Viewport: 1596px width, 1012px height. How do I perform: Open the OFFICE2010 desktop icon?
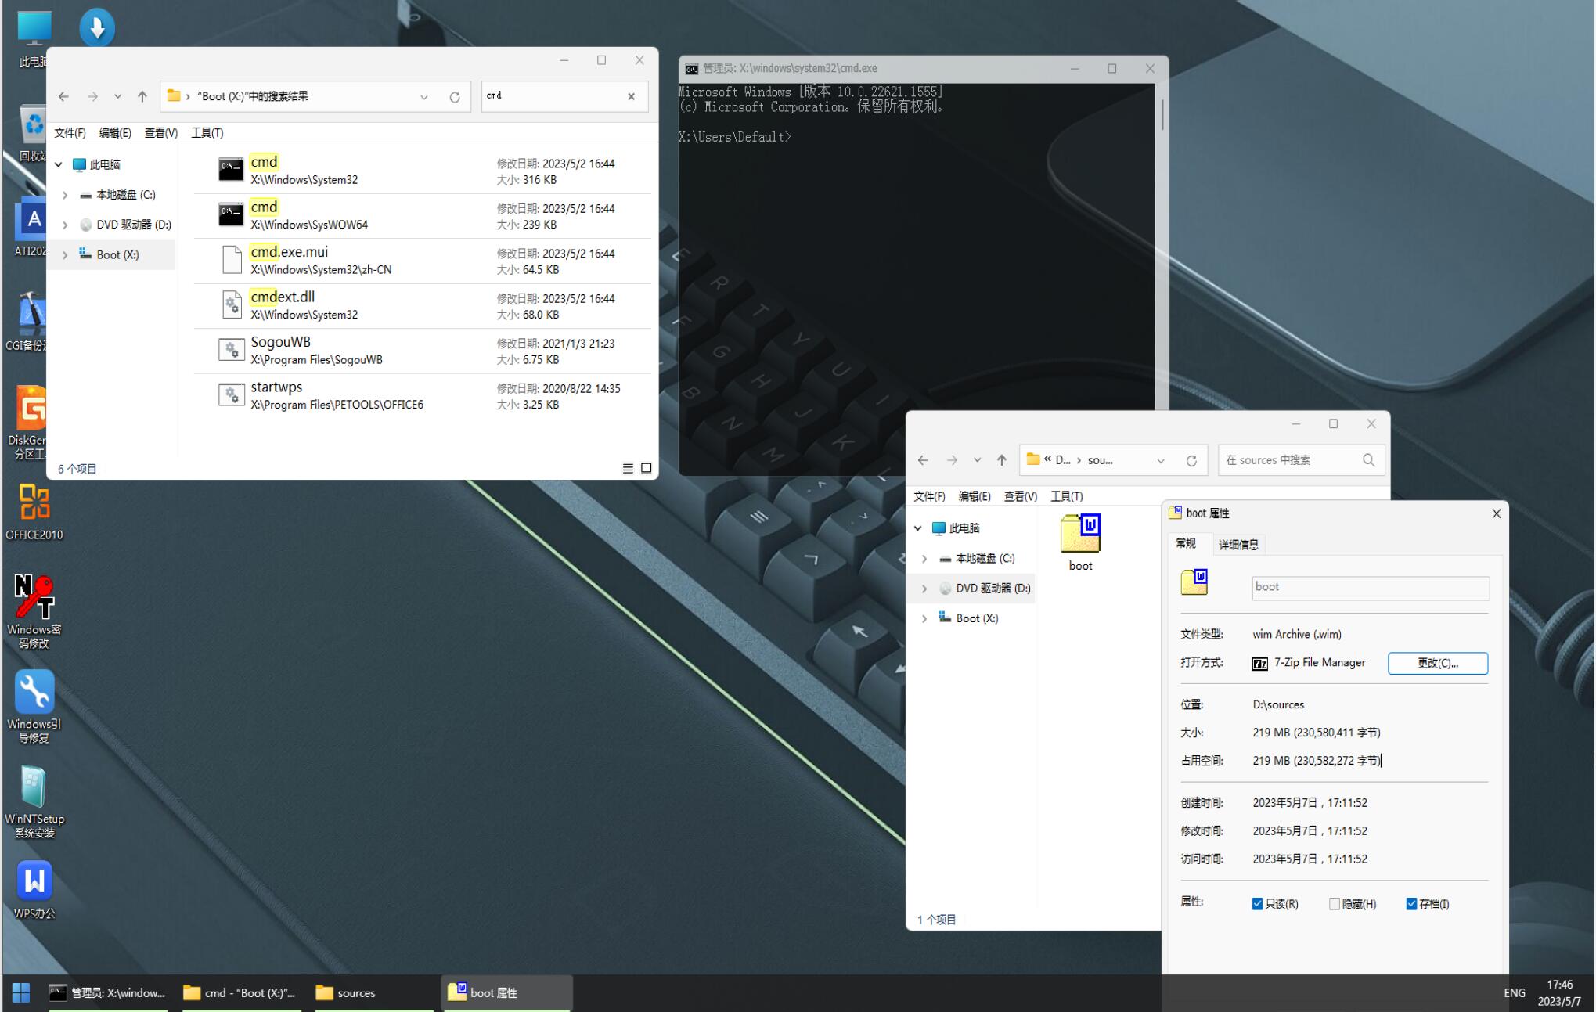point(34,510)
